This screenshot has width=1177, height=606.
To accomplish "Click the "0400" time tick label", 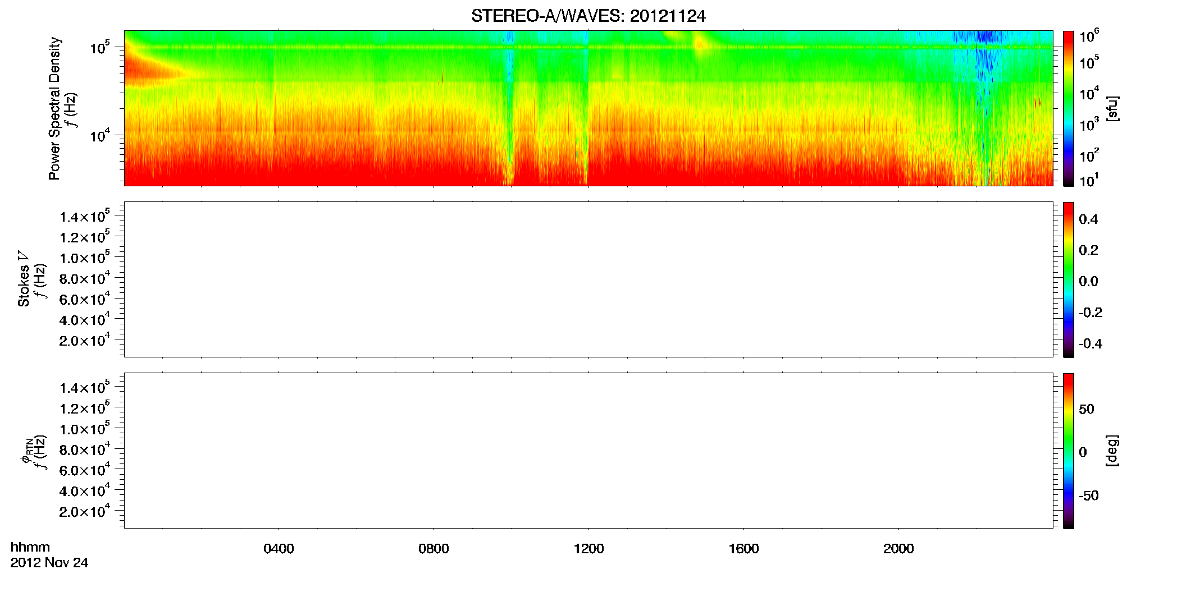I will click(279, 549).
